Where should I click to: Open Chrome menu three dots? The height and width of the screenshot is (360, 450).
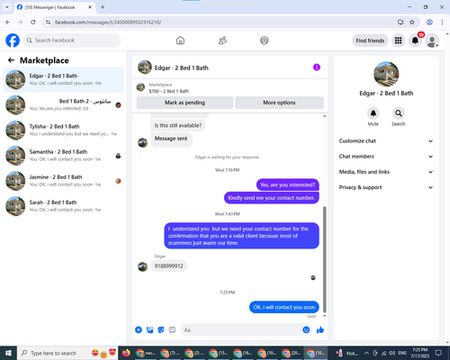442,22
